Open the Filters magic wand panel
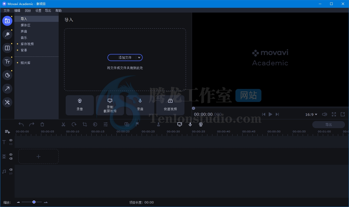 point(7,34)
